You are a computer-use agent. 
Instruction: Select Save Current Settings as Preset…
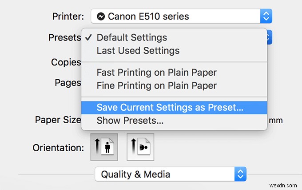[x=170, y=107]
